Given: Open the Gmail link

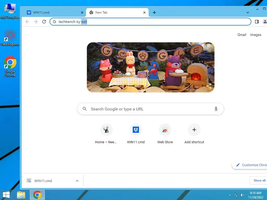Looking at the screenshot, I should [x=242, y=35].
